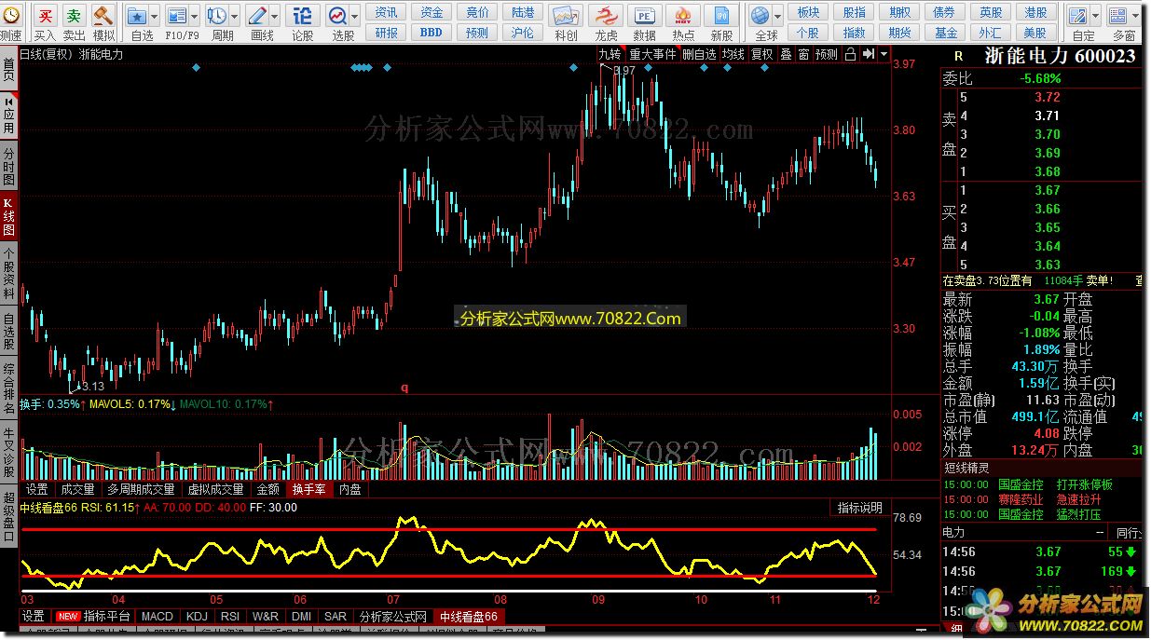
Task: Click the 全球 global markets globe icon
Action: 760,16
